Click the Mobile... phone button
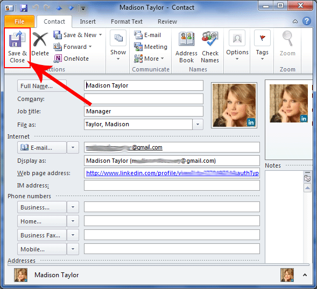The height and width of the screenshot is (289, 317). pos(42,249)
